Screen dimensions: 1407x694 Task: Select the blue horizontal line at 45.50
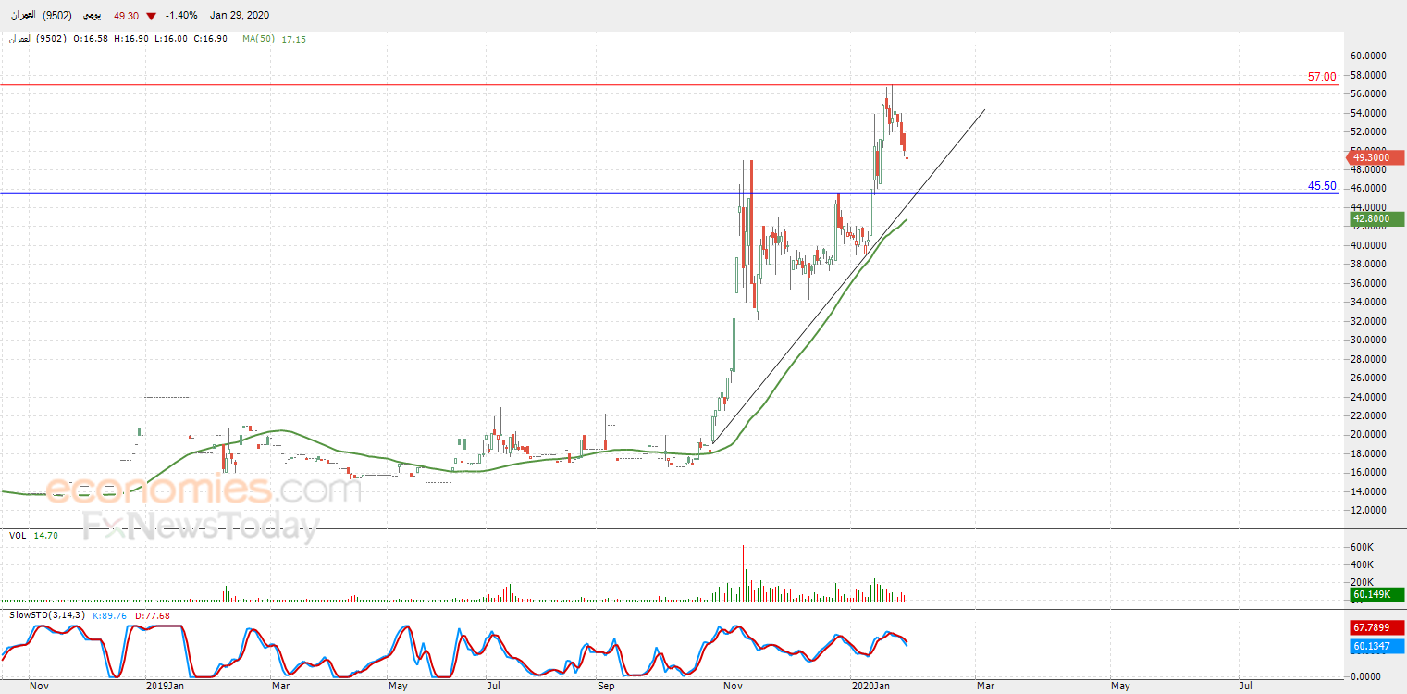[670, 194]
